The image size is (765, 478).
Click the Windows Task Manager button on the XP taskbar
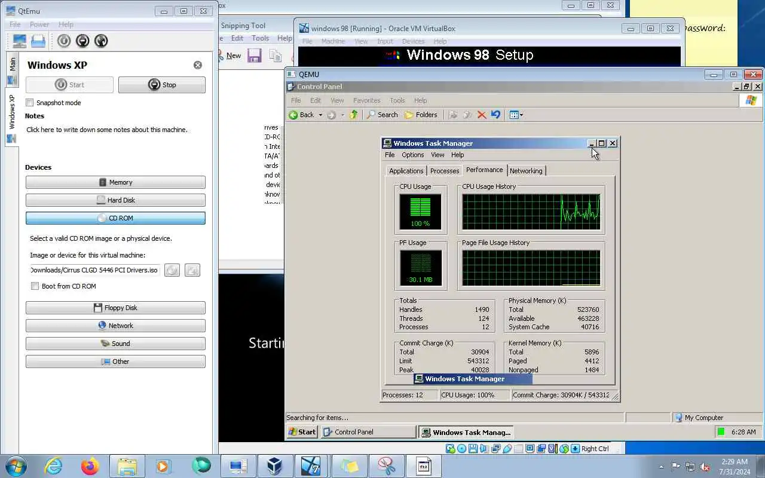(x=466, y=432)
